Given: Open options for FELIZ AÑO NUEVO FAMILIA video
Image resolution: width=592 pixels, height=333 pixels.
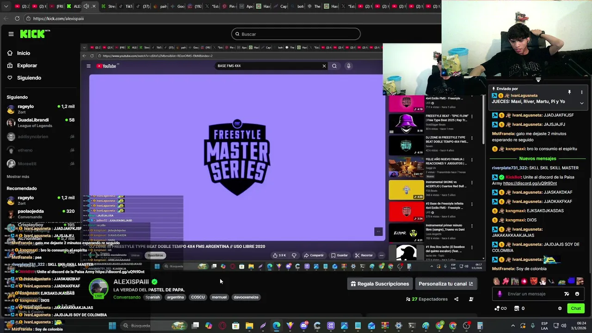Looking at the screenshot, I should click(x=472, y=160).
